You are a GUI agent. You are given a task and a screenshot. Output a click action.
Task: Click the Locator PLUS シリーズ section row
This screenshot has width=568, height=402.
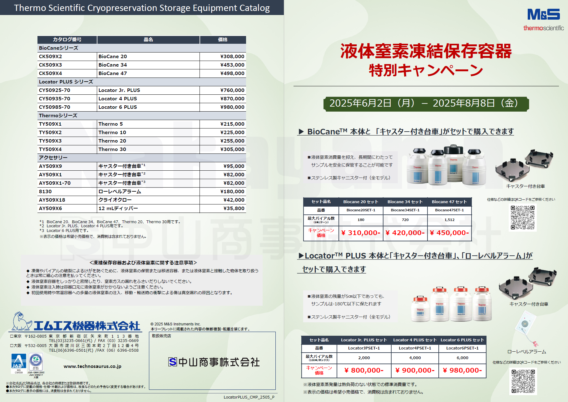(142, 82)
